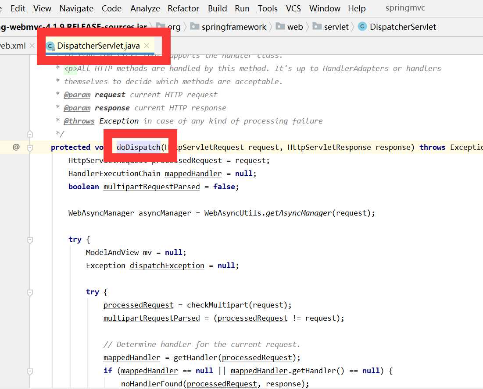Open the Run menu

(x=242, y=9)
